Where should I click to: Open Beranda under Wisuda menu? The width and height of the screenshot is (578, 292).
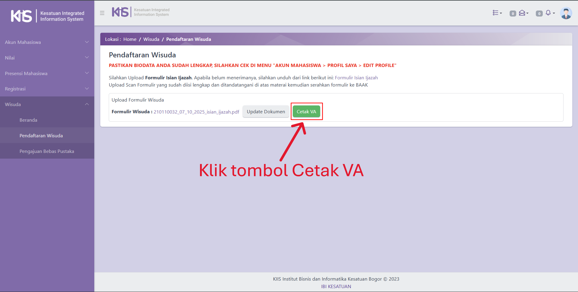28,120
